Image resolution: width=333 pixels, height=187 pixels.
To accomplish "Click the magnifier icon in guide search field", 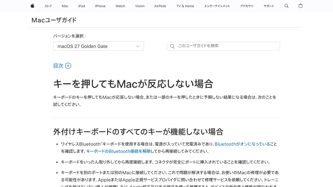I will [x=172, y=46].
